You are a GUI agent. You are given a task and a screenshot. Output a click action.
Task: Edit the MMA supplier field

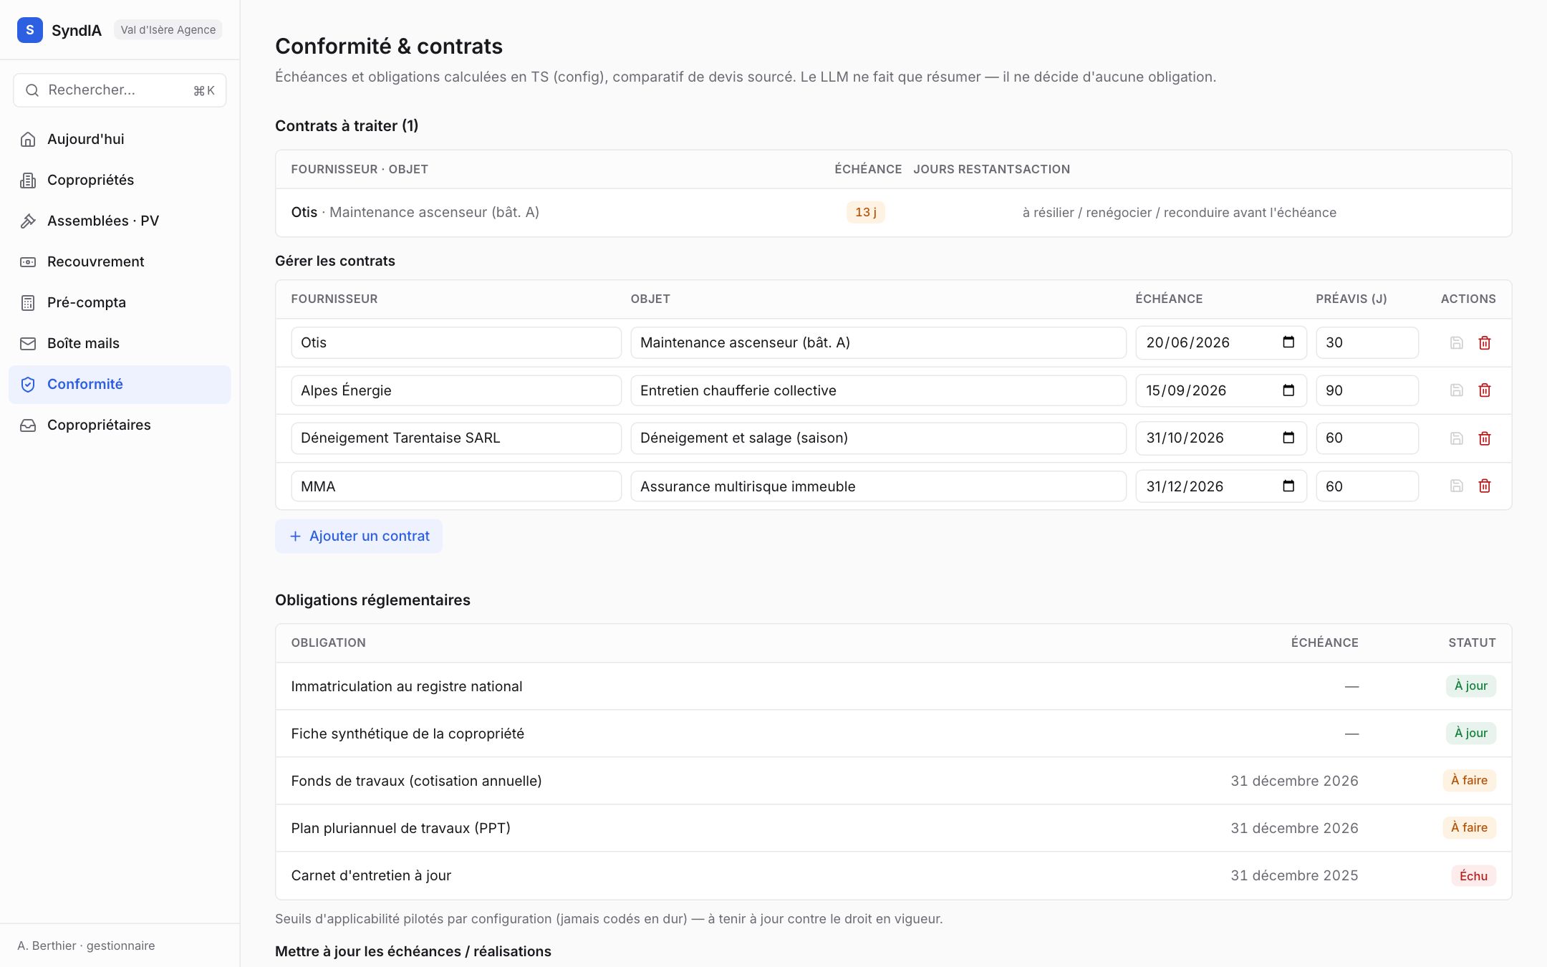tap(456, 486)
